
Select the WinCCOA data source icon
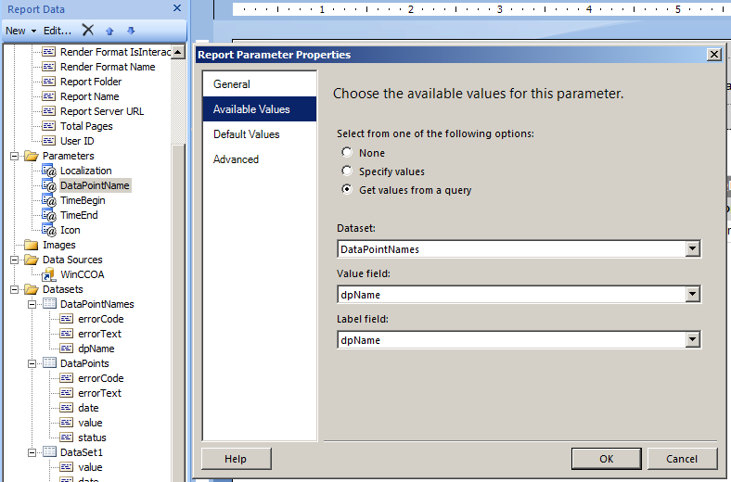click(49, 274)
